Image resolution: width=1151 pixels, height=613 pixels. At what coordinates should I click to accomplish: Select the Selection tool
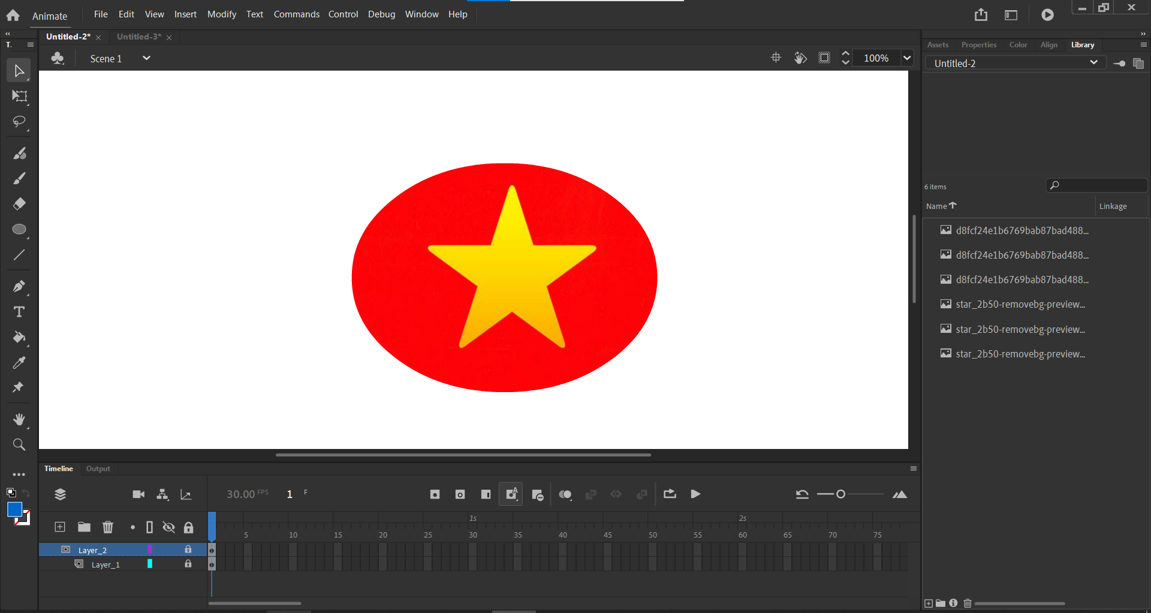(19, 70)
